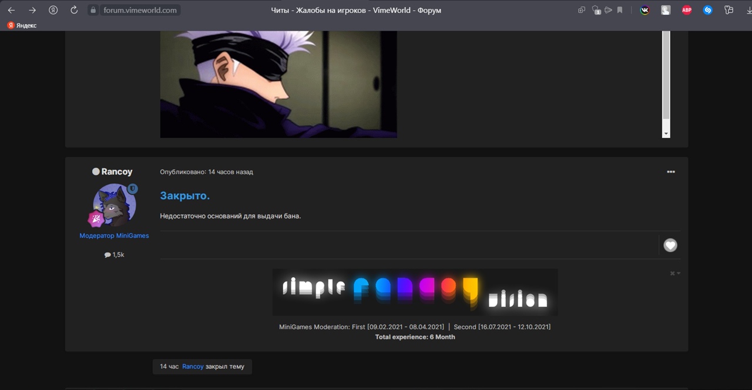Launch the Shazam extension
Image resolution: width=752 pixels, height=390 pixels.
click(x=707, y=10)
